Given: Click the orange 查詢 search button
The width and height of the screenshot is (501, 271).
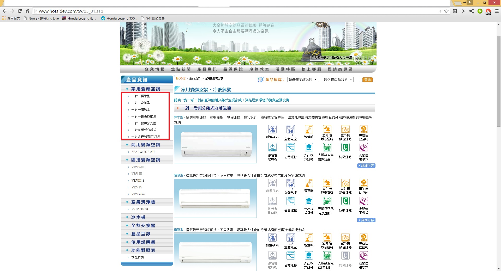Looking at the screenshot, I should pyautogui.click(x=367, y=80).
